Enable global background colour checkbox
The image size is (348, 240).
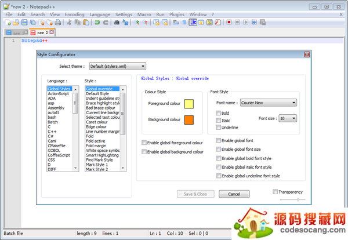click(144, 152)
